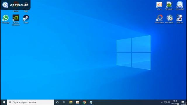Open Cortana circle button on taskbar
This screenshot has height=105, width=187.
click(57, 102)
